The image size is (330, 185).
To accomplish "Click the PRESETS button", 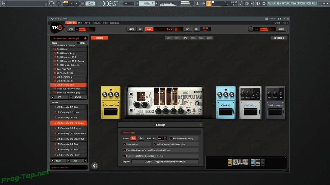I will (x=100, y=38).
